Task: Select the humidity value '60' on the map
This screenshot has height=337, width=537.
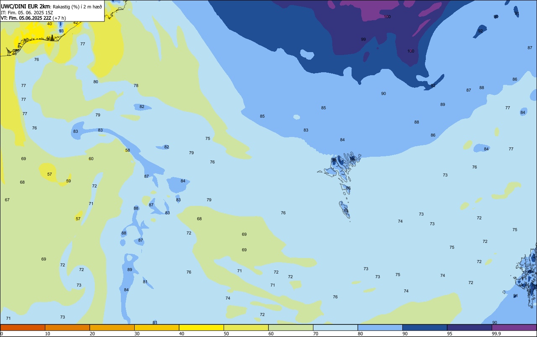Action: point(91,159)
